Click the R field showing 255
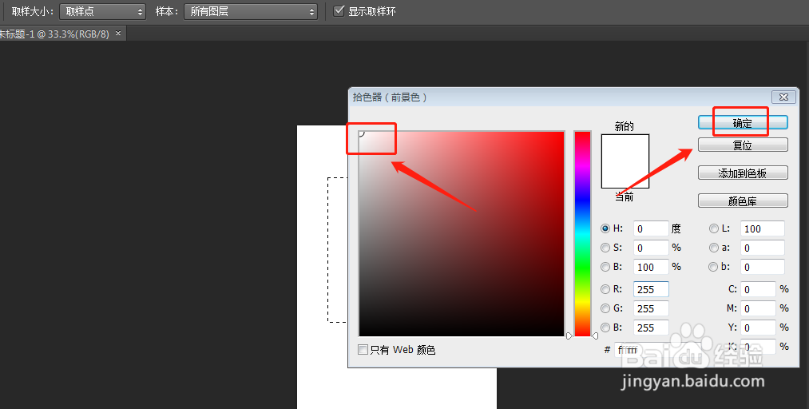 (x=651, y=289)
